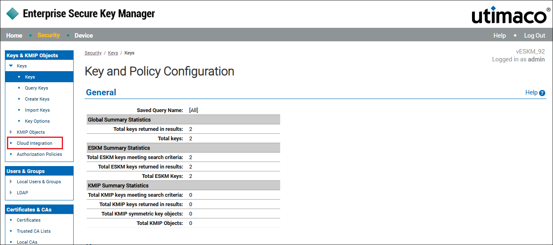The image size is (553, 245).
Task: Open Certificates in sidebar
Action: (29, 220)
